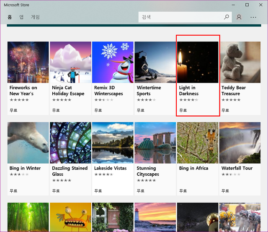Open Teddy Bear Treasure thumbnail
Viewport: 268px width, 232px height.
click(240, 62)
